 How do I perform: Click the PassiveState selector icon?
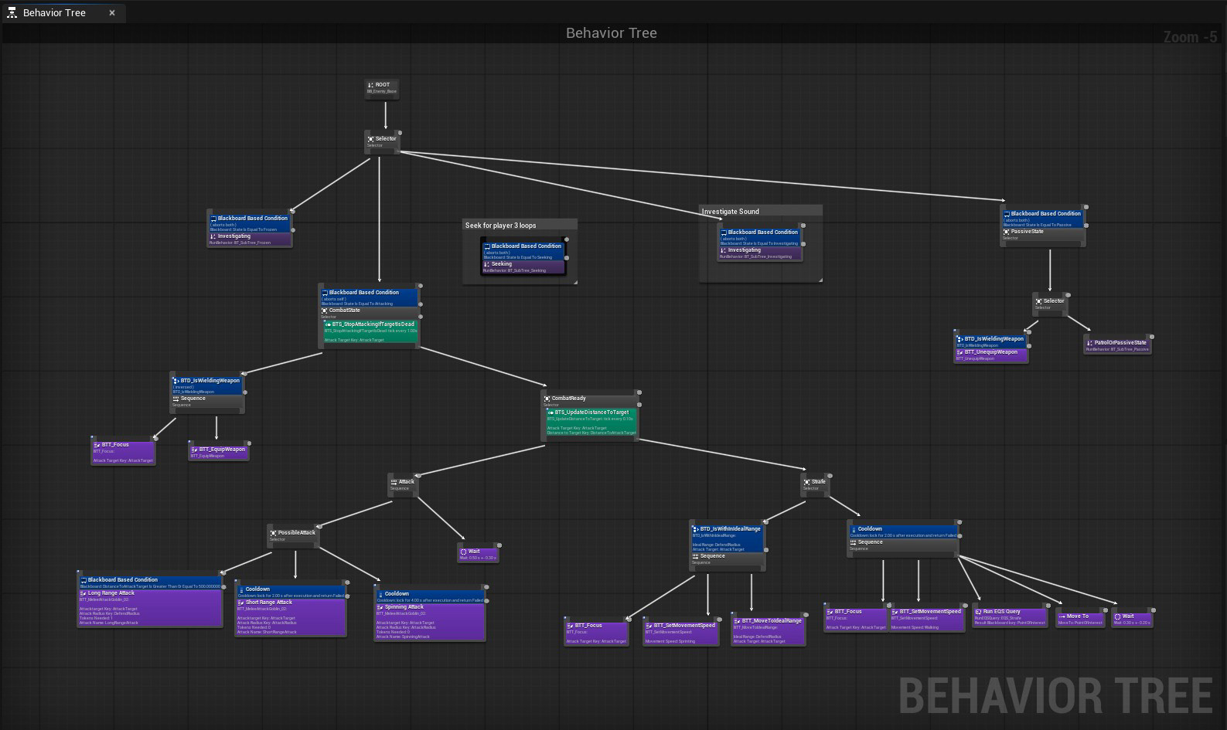coord(1007,232)
